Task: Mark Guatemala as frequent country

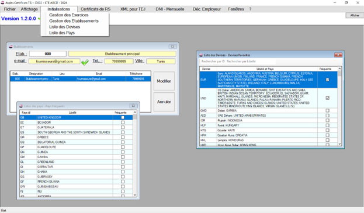Action: point(123,127)
